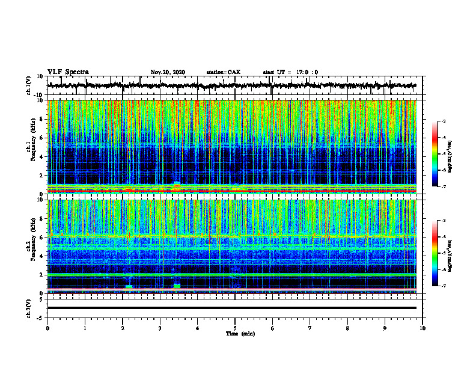Click the "2" tick on time axis
The image size is (476, 368).
123,328
